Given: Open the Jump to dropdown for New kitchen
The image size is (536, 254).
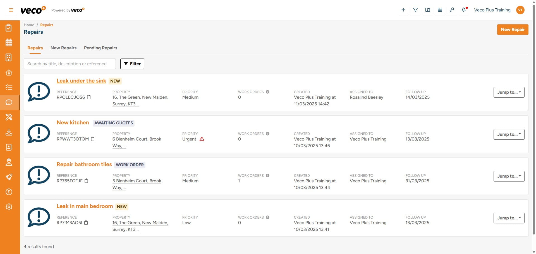Looking at the screenshot, I should (509, 134).
